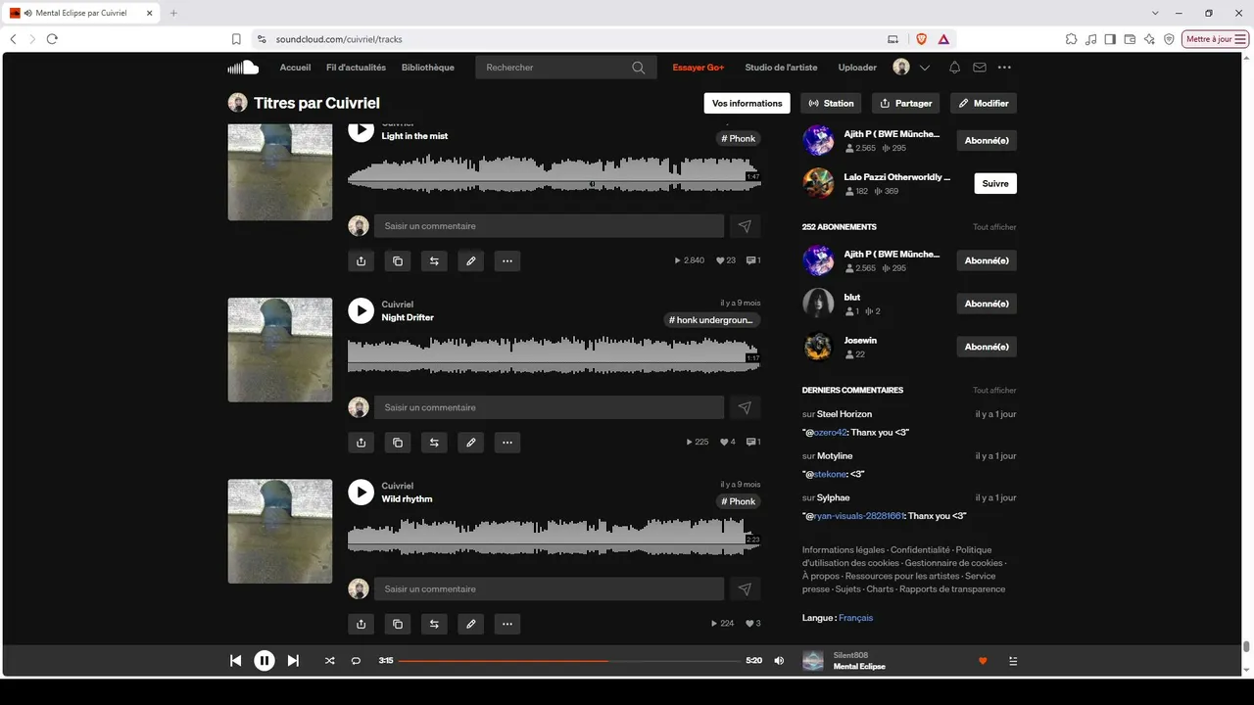1254x705 pixels.
Task: Open more options for Night Drifter
Action: 506,443
